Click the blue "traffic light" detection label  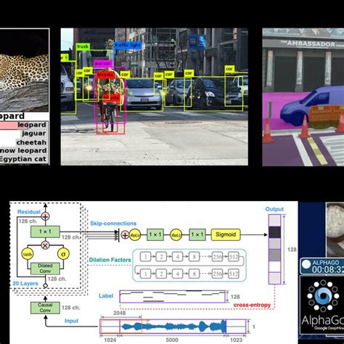128,45
